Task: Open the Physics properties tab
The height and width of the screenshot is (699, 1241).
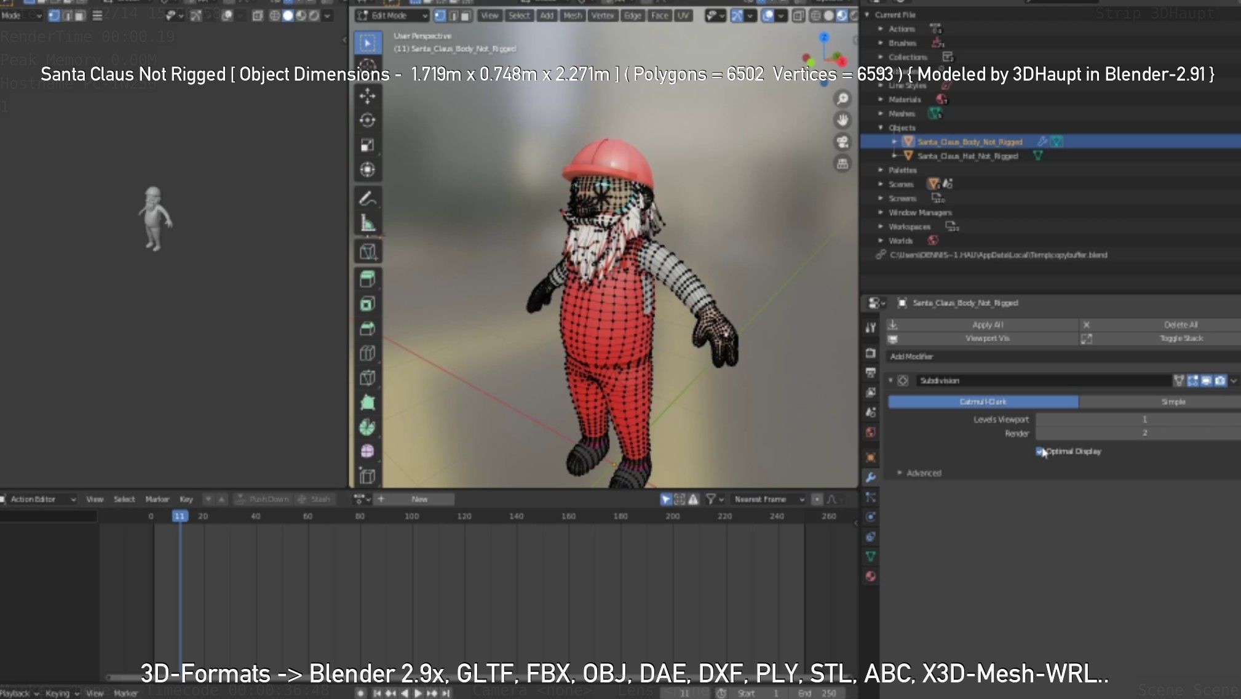Action: (x=871, y=517)
